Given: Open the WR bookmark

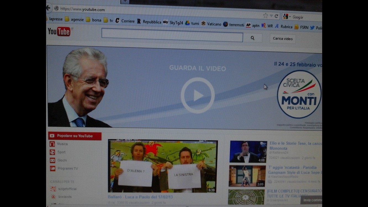Looking at the screenshot, I should point(267,26).
